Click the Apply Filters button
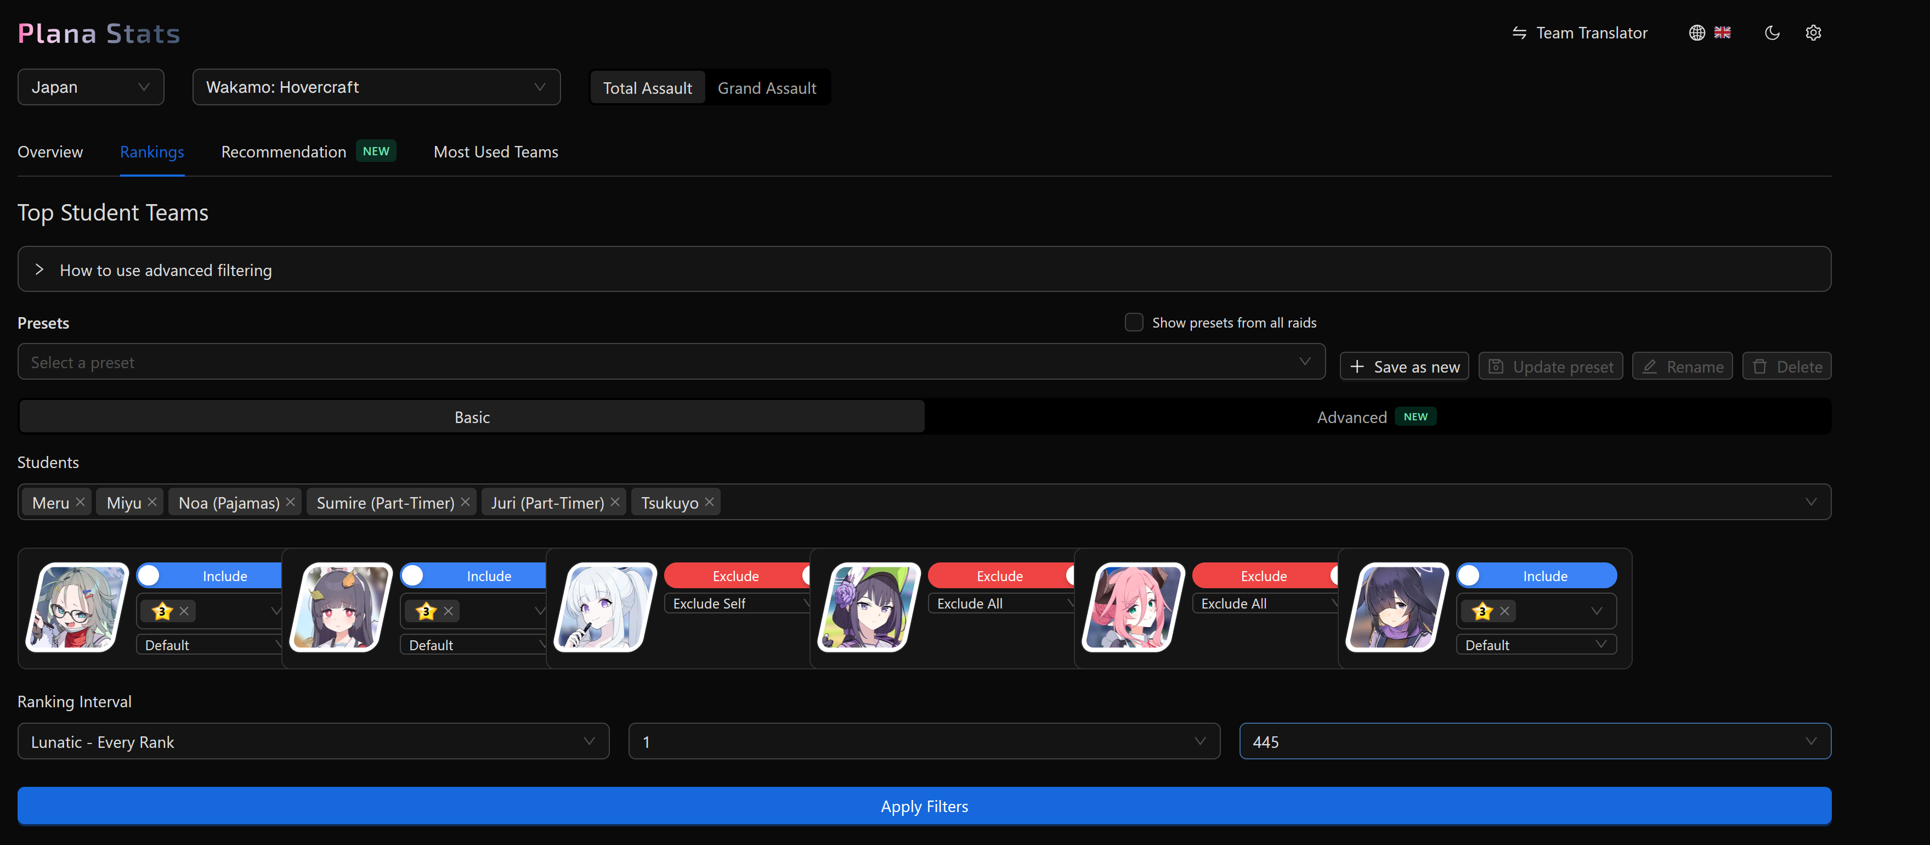The height and width of the screenshot is (845, 1930). [925, 805]
